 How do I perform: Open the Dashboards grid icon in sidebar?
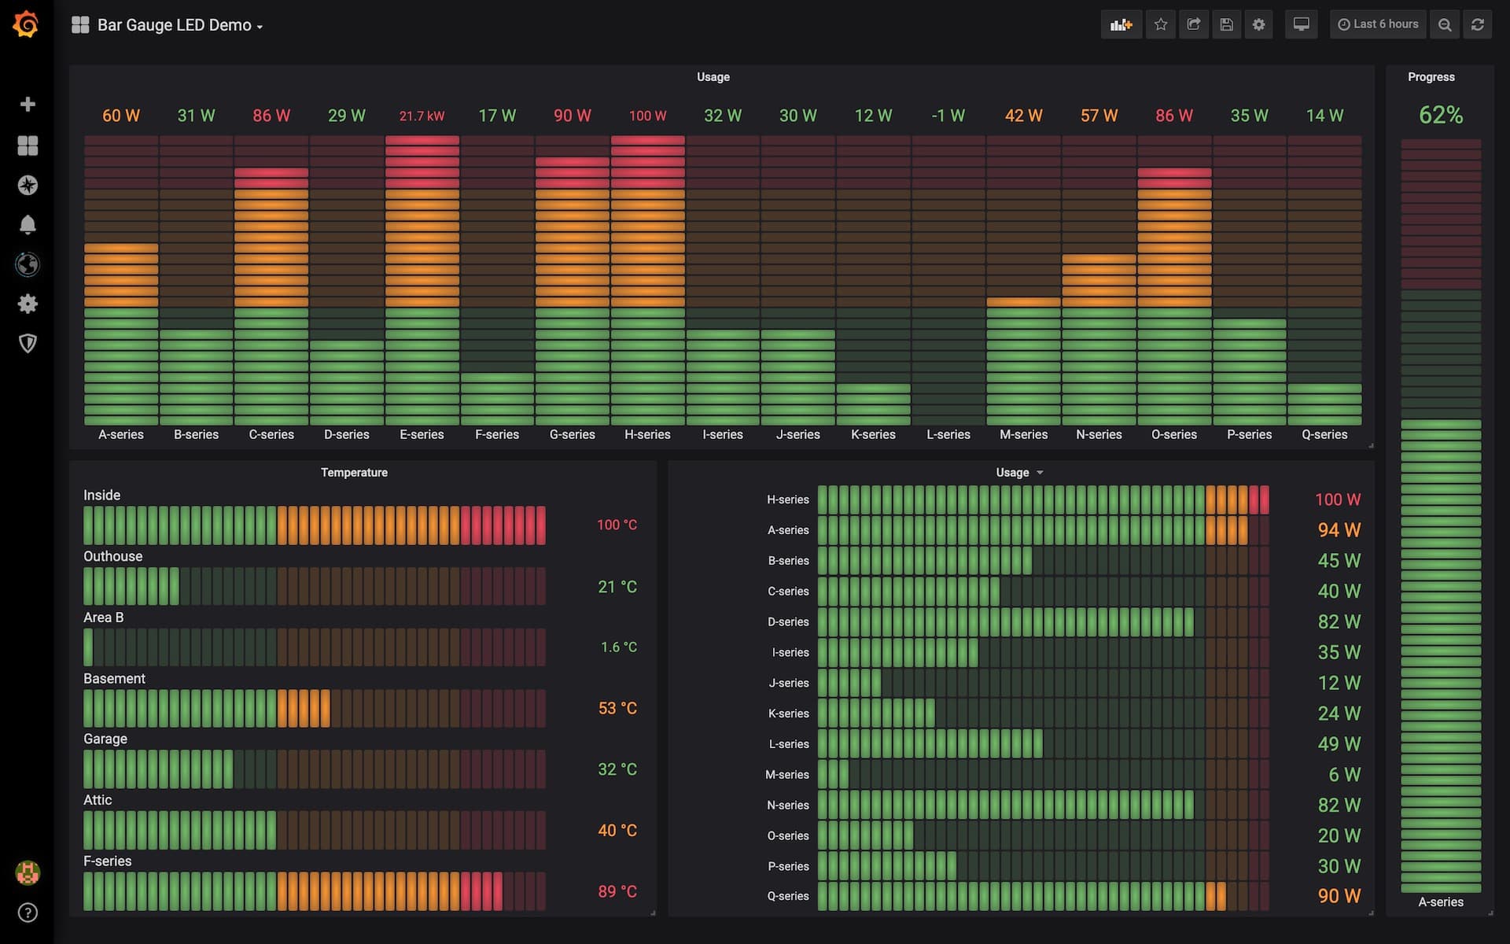coord(28,146)
